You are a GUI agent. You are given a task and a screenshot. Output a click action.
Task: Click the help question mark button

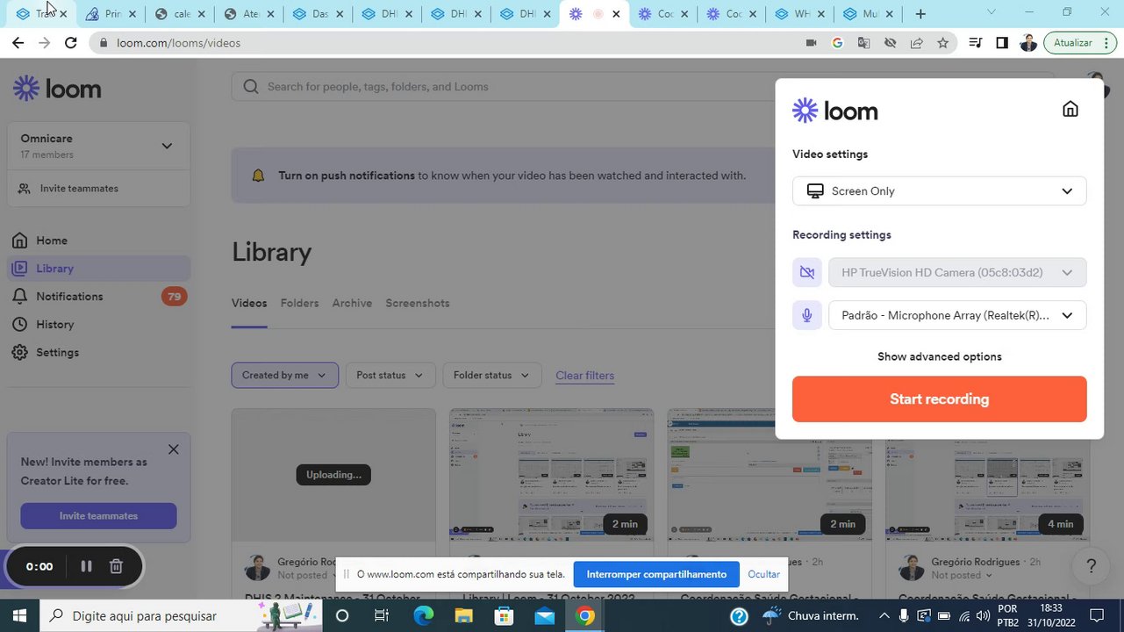point(1091,566)
